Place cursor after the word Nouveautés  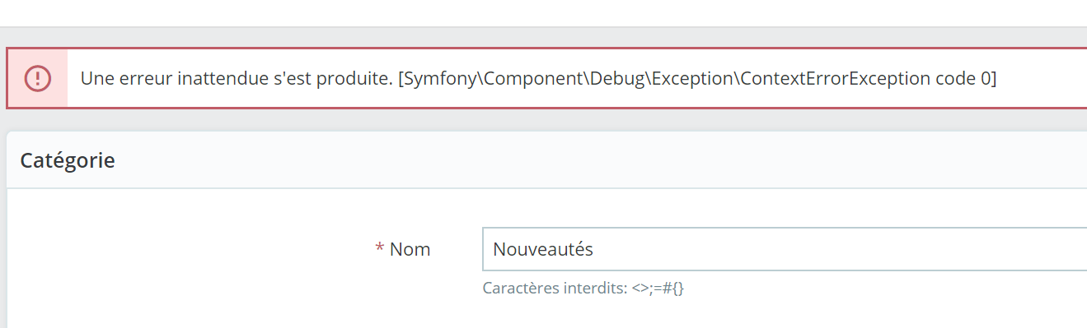point(594,249)
